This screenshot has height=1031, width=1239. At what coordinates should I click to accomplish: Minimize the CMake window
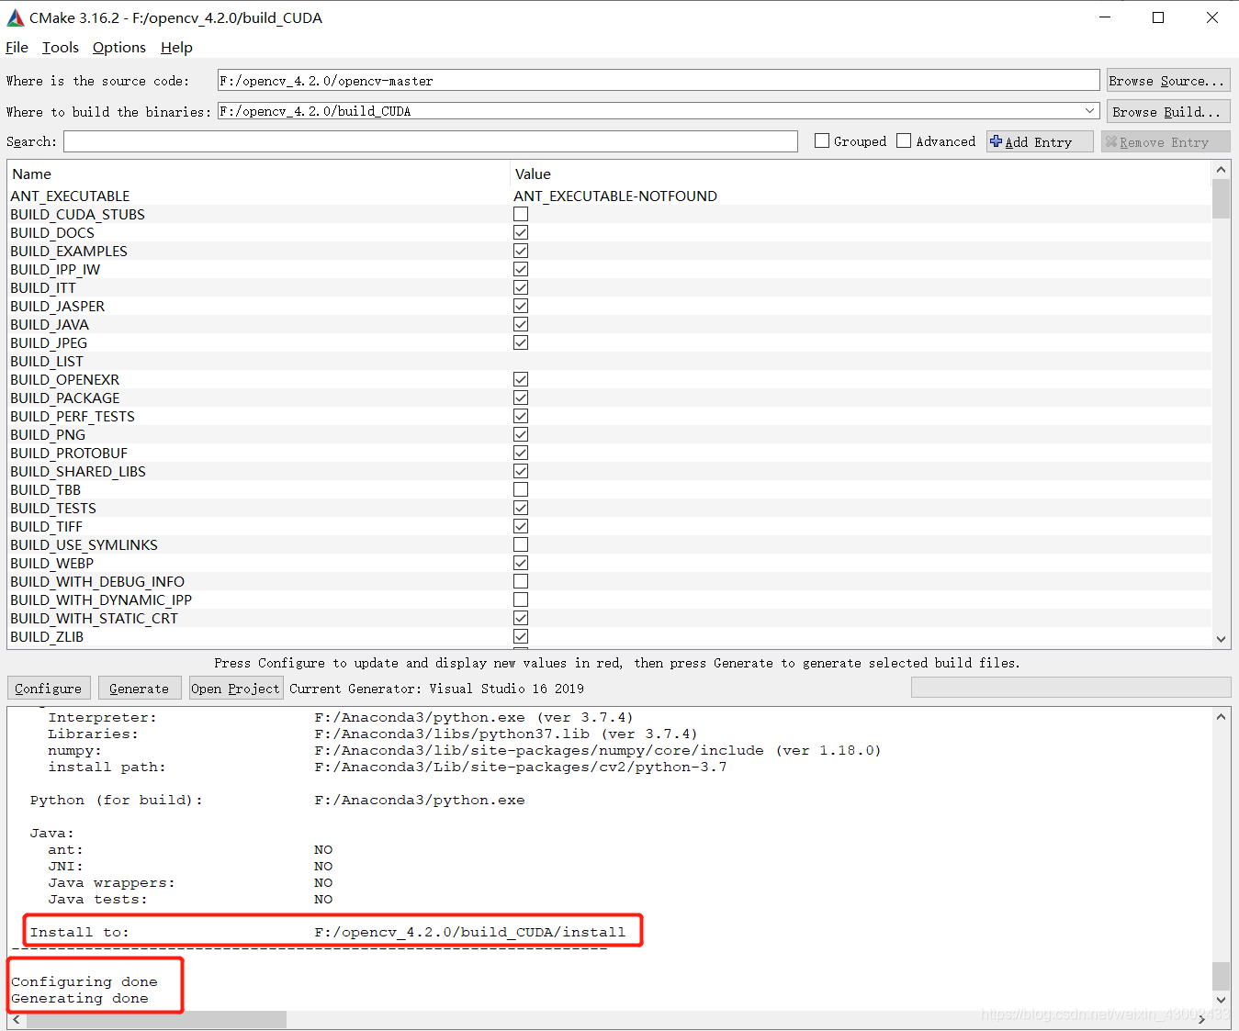coord(1105,17)
